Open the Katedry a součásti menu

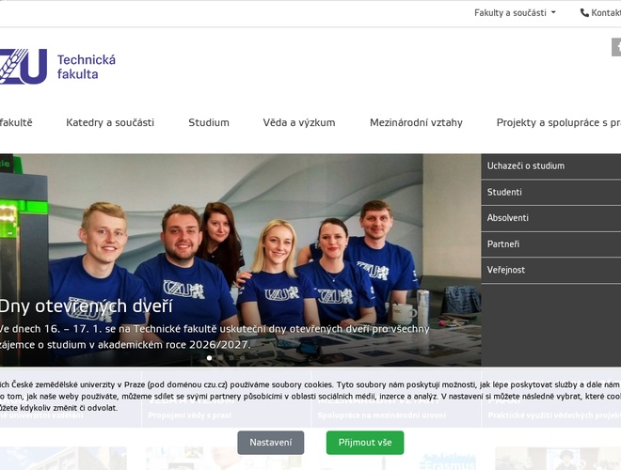click(110, 122)
